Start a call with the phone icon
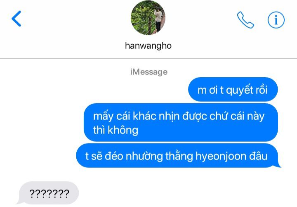Screen dimensions: 297x207 245,20
